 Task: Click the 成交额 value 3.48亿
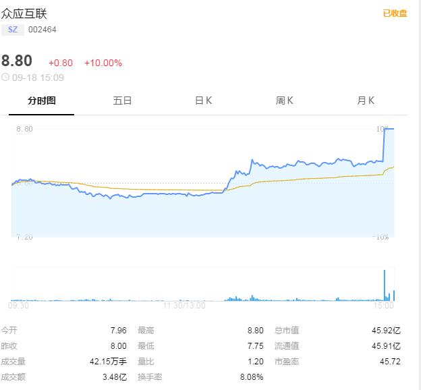click(x=115, y=377)
